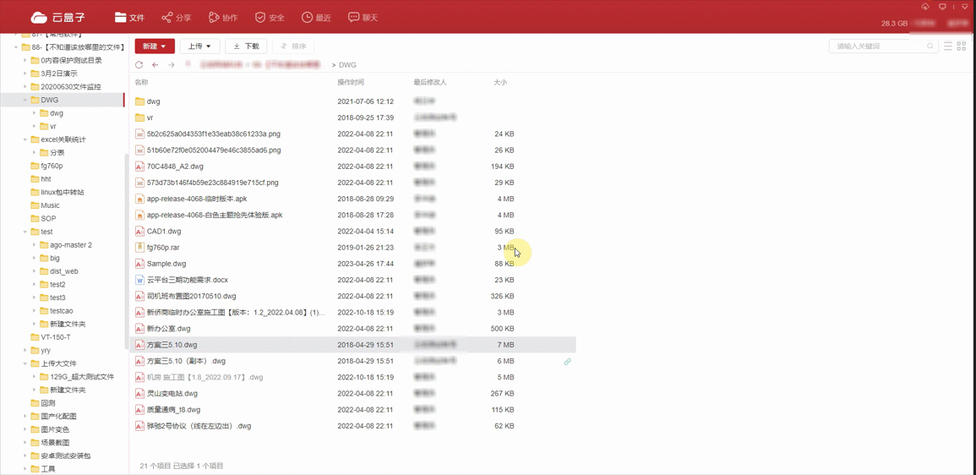Select file 骅驰2号协议（线在左边出）.dwg
Screen dimensions: 976x475
(x=199, y=426)
